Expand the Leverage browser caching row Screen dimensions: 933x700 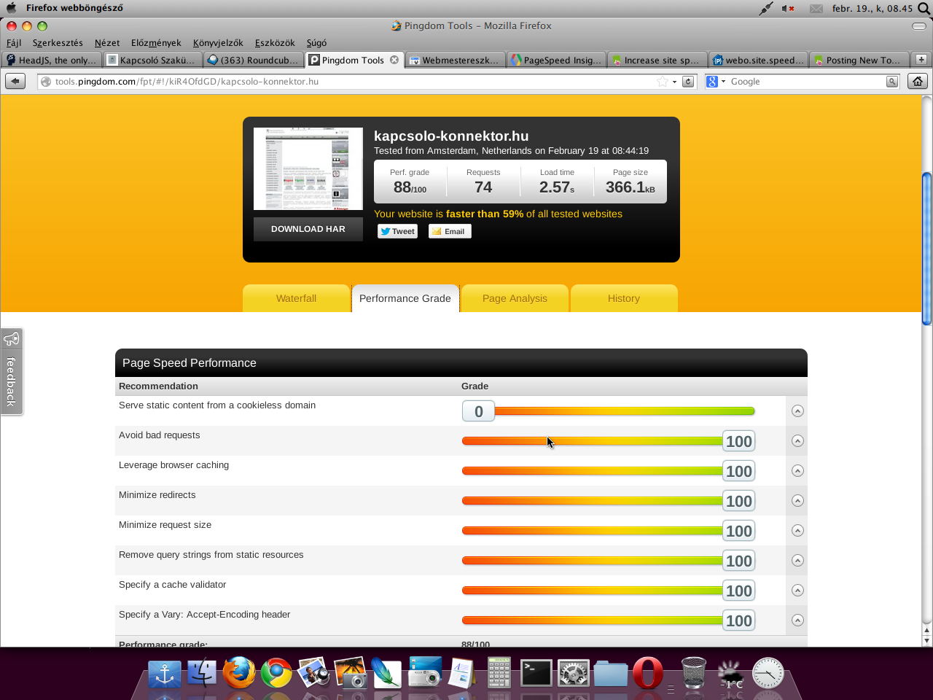797,471
